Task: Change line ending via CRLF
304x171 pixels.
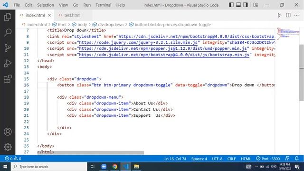Action: point(231,159)
